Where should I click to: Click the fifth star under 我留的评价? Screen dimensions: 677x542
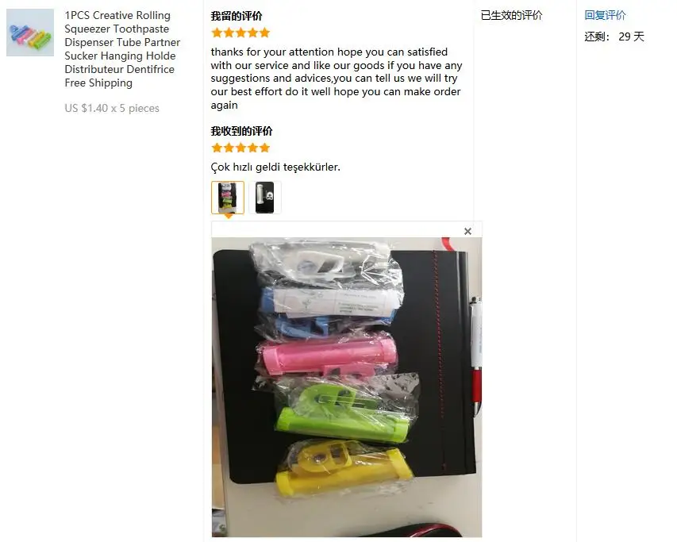click(264, 33)
